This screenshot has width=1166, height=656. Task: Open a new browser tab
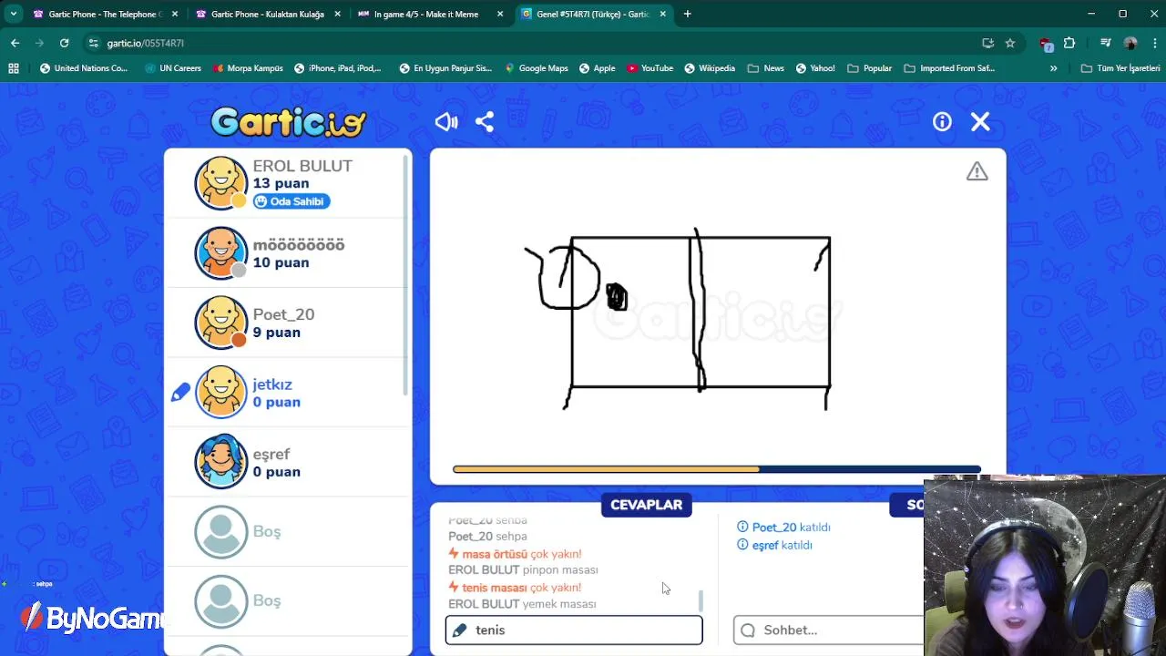(688, 14)
